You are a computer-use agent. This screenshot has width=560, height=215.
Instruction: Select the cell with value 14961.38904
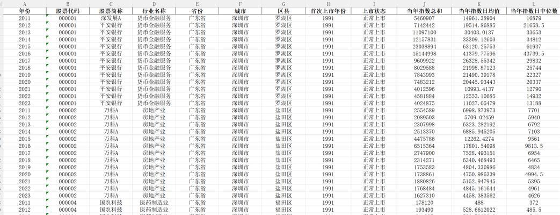479,18
